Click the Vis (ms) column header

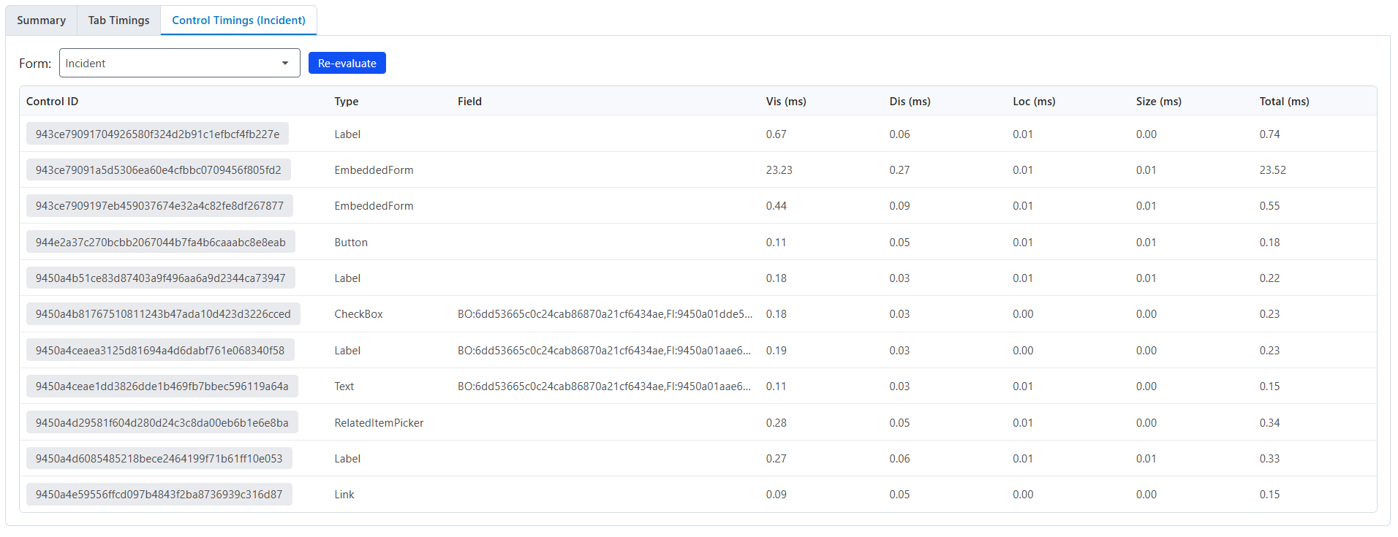(786, 102)
